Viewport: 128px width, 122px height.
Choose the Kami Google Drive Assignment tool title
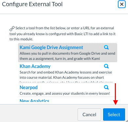(51, 47)
